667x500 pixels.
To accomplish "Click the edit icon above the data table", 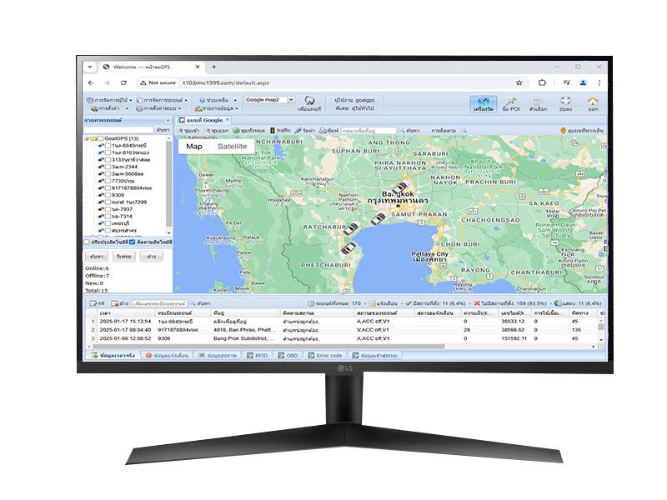I will tap(93, 303).
